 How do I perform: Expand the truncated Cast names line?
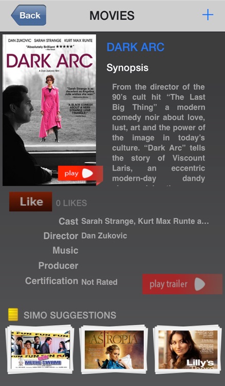tap(145, 221)
